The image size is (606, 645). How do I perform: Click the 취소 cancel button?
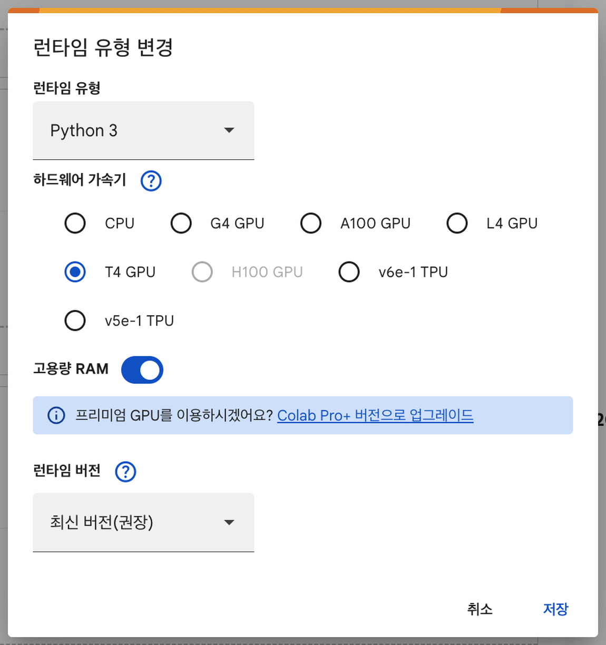tap(480, 609)
